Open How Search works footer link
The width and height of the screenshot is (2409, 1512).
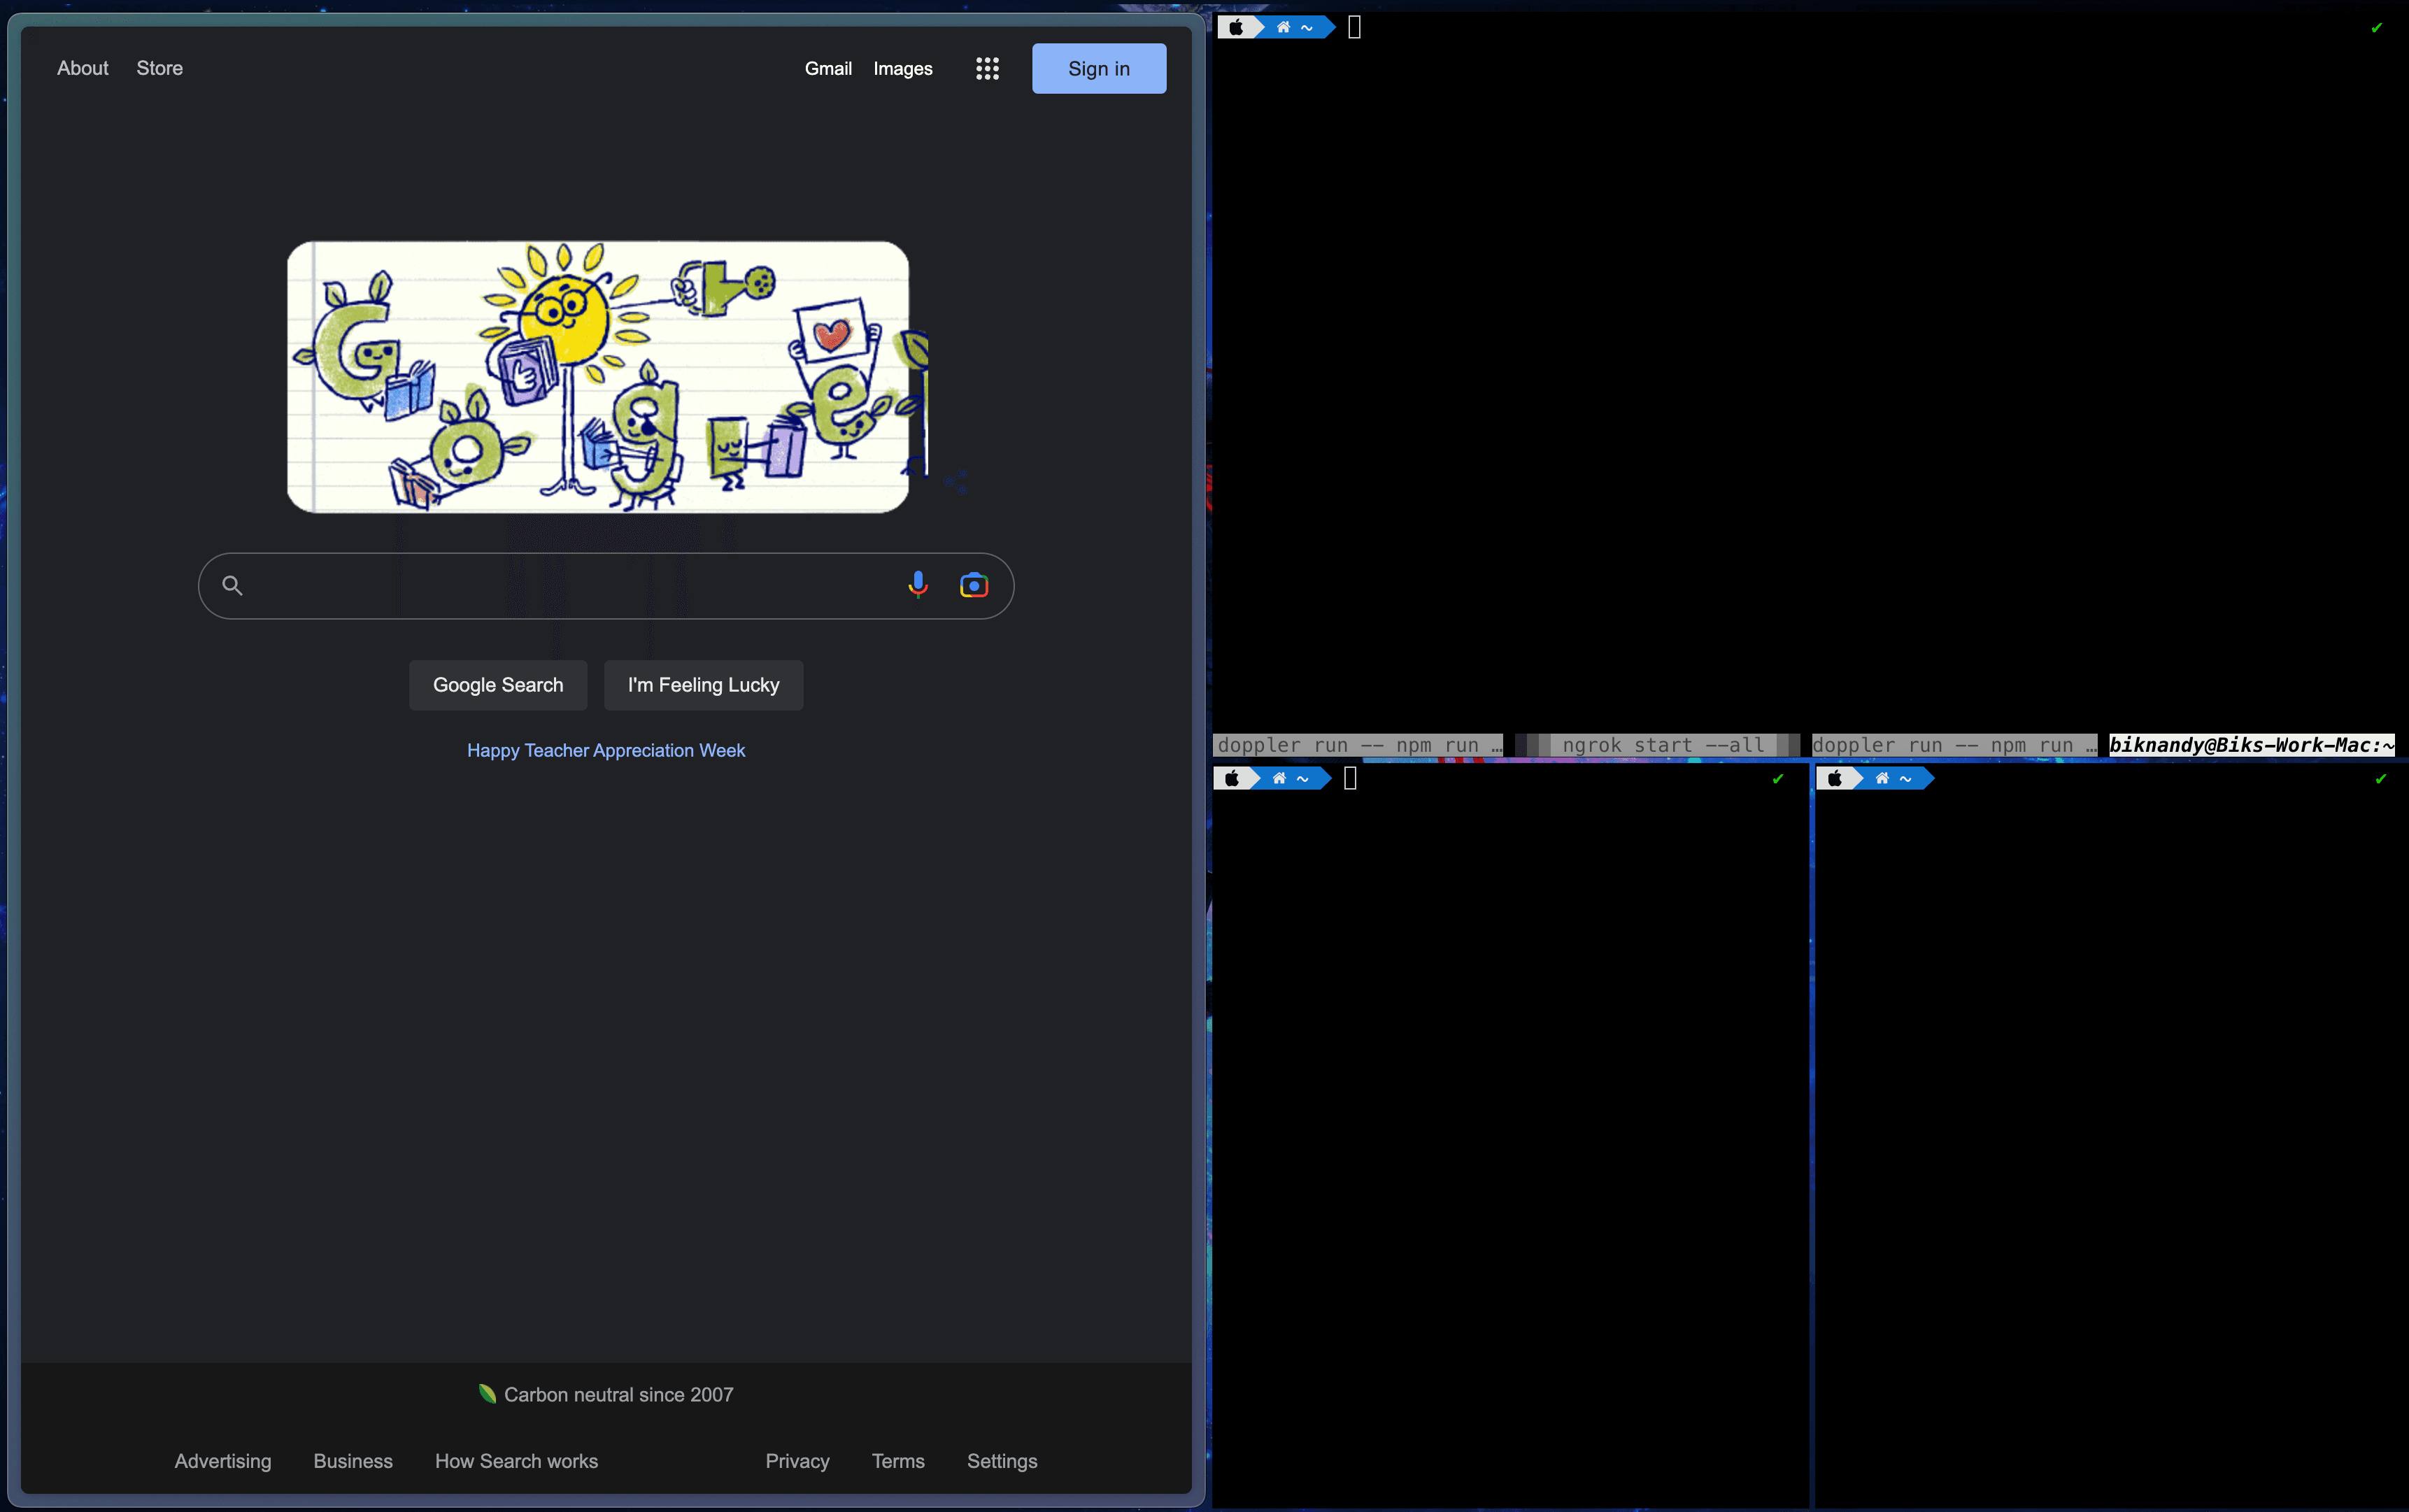point(516,1461)
